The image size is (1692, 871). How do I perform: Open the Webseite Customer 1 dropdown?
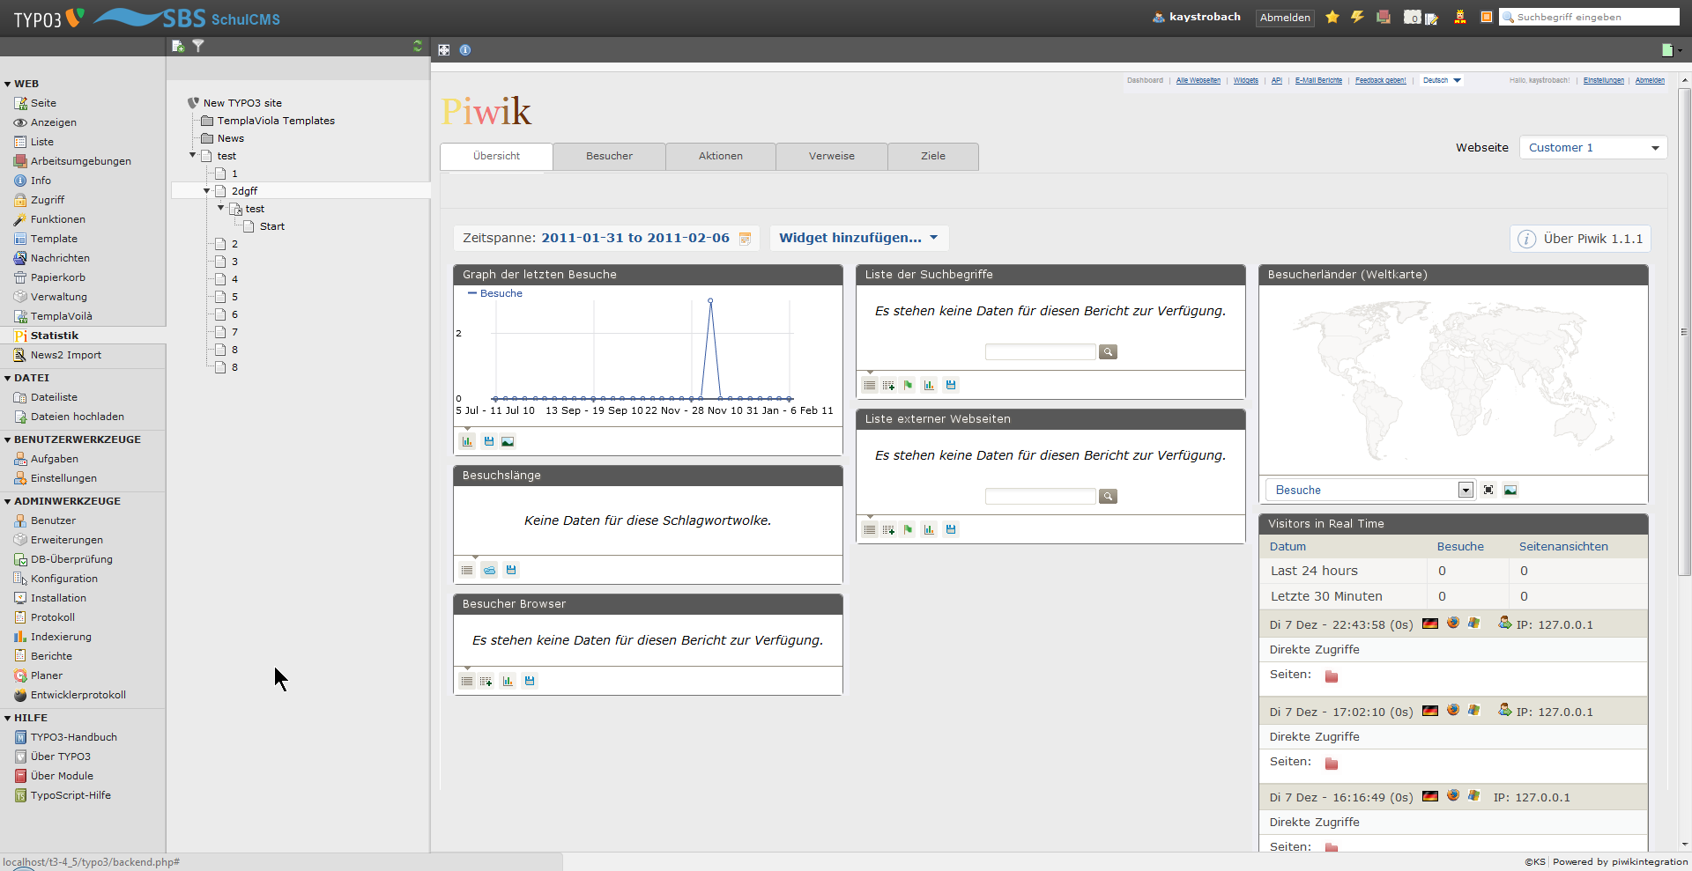(1593, 148)
